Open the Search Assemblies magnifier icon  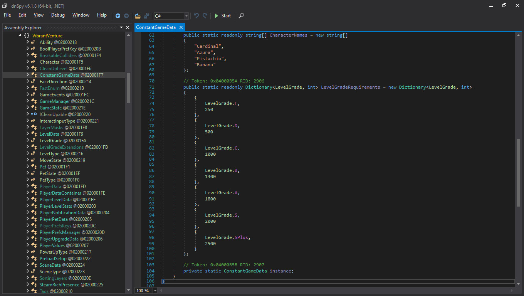tap(241, 16)
